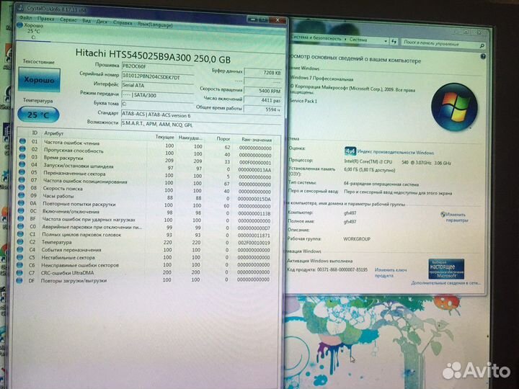Click the Текущее column header
Image resolution: width=519 pixels, height=389 pixels.
tap(164, 137)
